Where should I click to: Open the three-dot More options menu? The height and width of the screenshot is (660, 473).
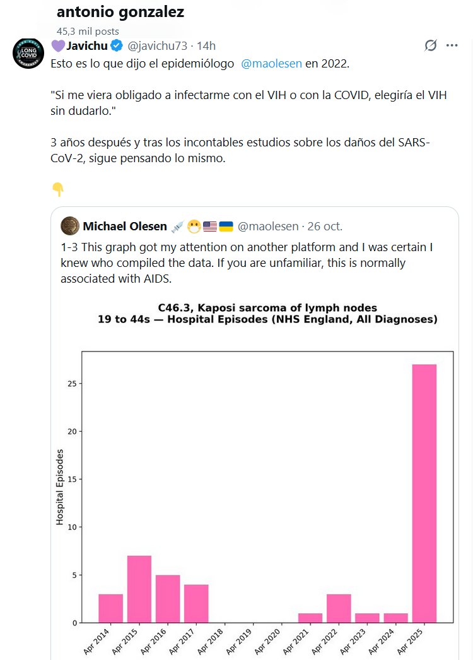click(452, 45)
